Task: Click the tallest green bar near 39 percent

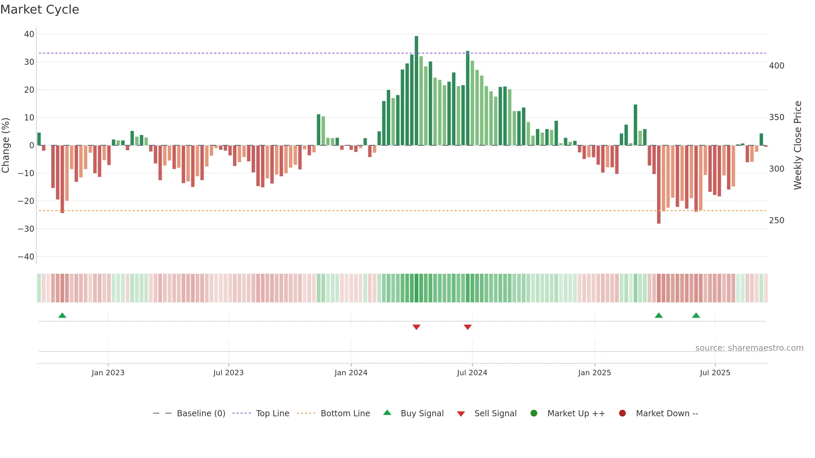Action: tap(416, 91)
